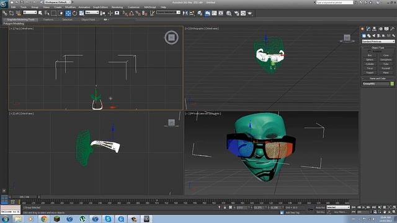Open the selection filter dropdown

coord(30,12)
